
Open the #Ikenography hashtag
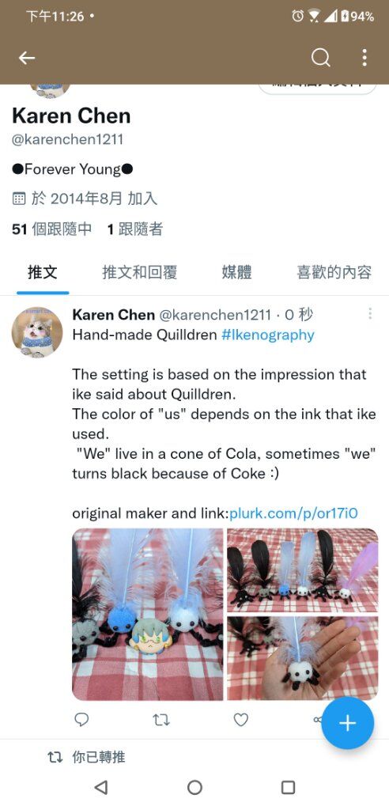point(267,335)
